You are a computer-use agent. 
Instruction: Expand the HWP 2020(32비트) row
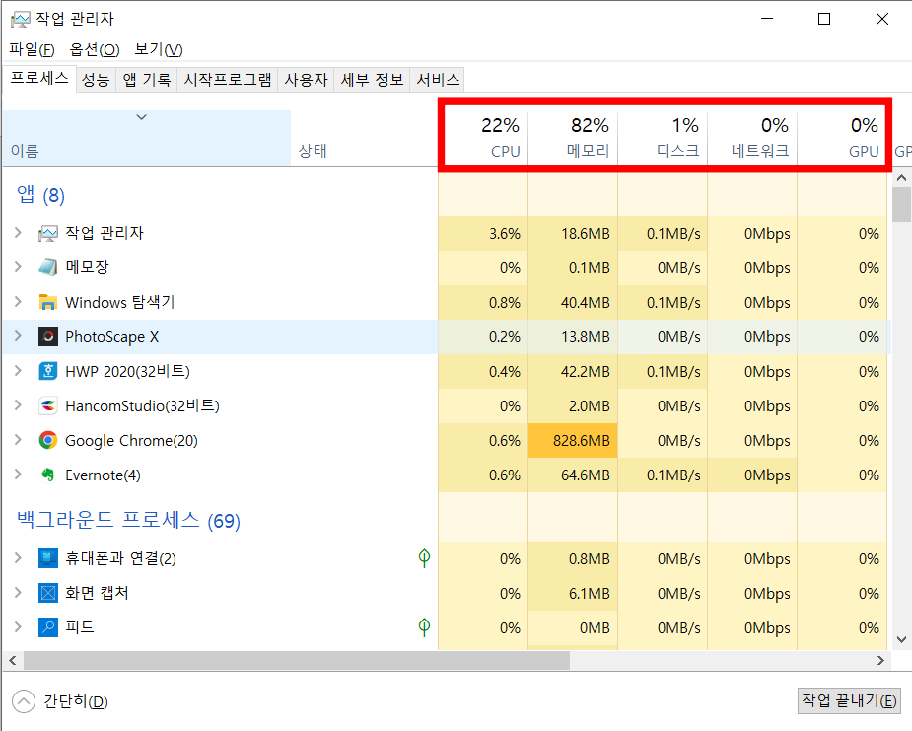pyautogui.click(x=18, y=371)
